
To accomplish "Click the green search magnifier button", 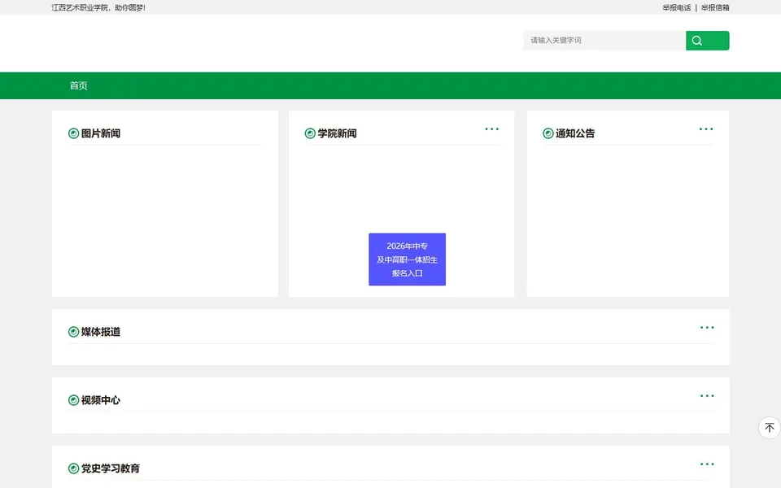I will tap(707, 41).
